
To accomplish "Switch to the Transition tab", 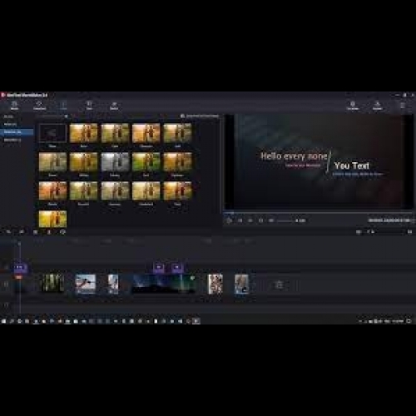I will (39, 106).
